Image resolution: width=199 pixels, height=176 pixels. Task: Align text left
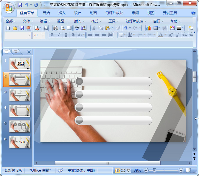coord(90,35)
